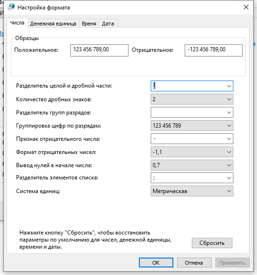This screenshot has height=275, width=257.
Task: Open the Количество дробных знаков dropdown
Action: tap(192, 99)
